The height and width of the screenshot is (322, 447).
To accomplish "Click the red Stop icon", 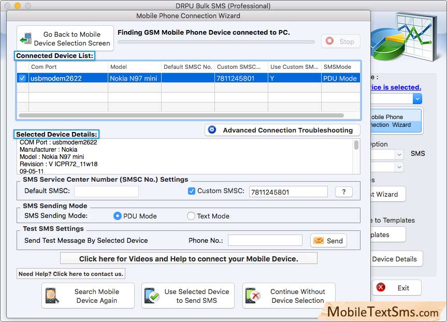I will 330,41.
